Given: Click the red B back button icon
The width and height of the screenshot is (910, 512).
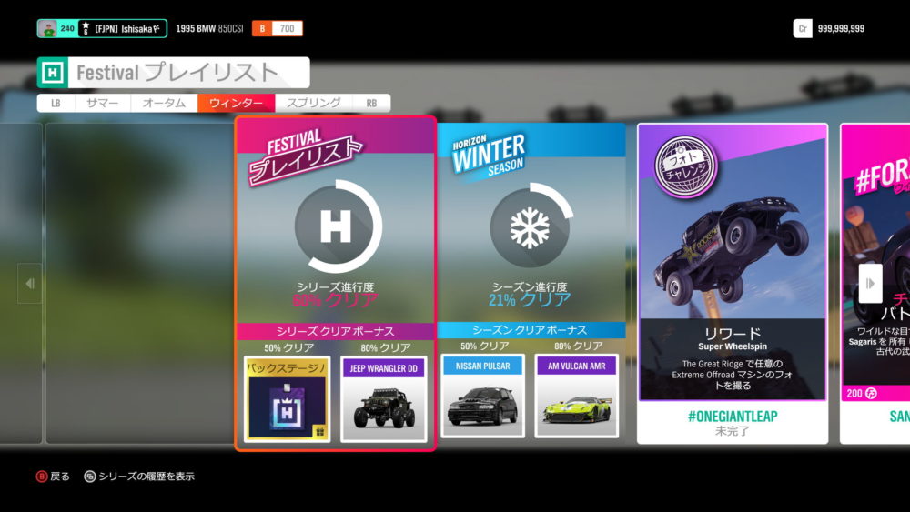Looking at the screenshot, I should click(41, 476).
